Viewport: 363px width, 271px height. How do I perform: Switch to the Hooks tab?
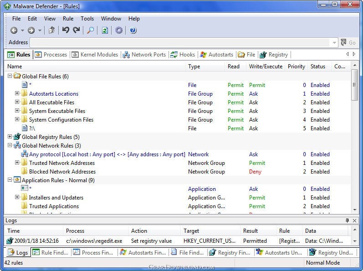coord(183,55)
